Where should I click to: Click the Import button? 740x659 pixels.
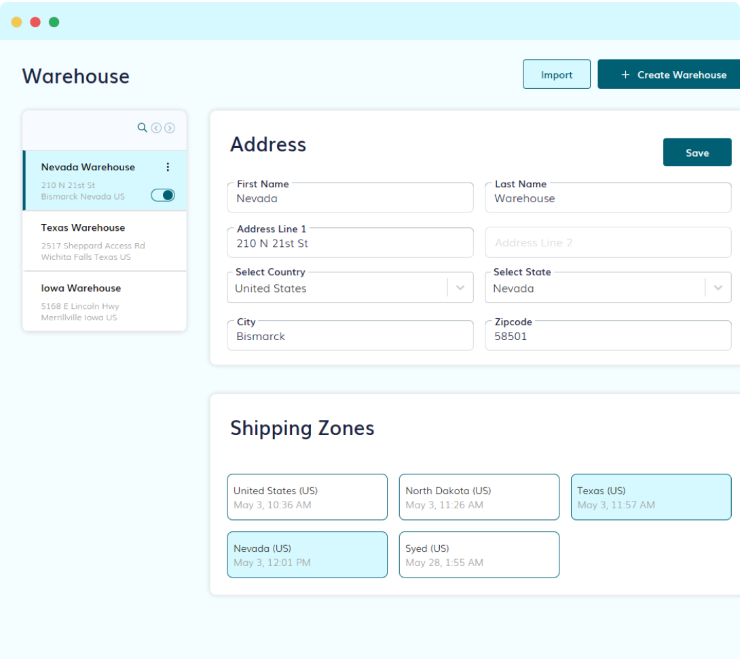557,75
